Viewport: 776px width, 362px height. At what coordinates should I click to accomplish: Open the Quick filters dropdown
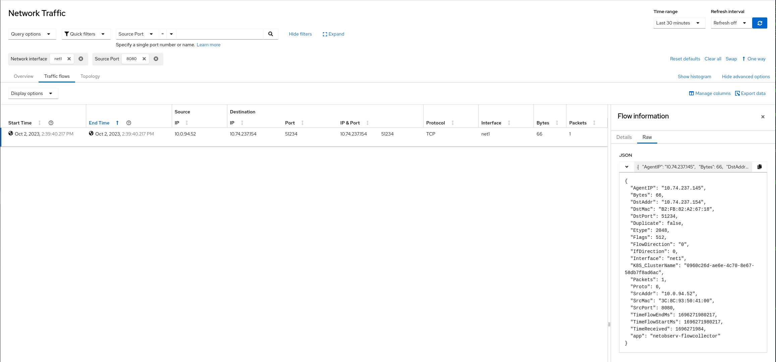pos(85,34)
